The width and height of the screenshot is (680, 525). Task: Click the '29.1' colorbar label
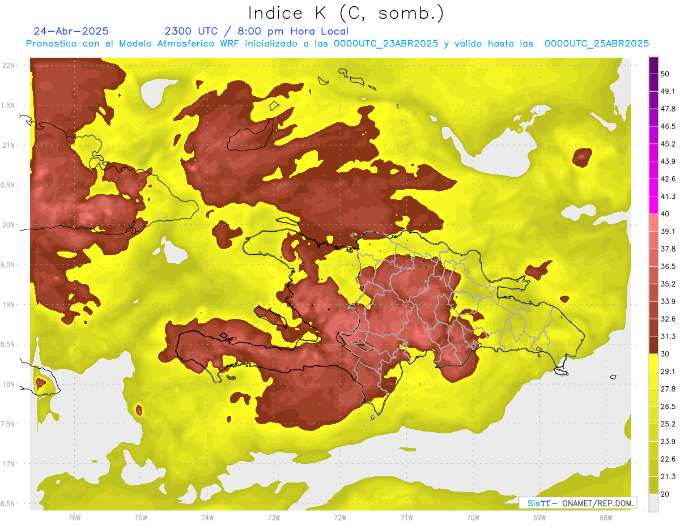click(668, 372)
